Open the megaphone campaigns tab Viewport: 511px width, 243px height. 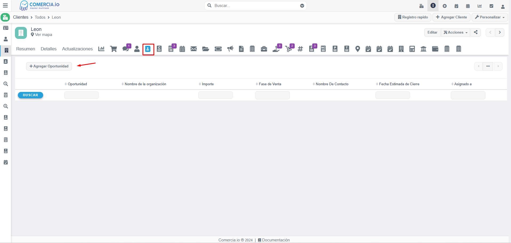click(x=230, y=49)
